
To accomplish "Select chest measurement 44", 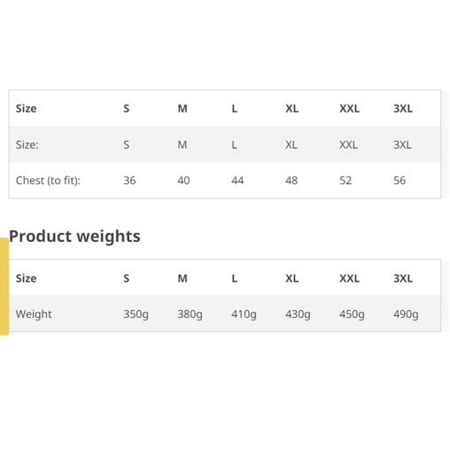I will (x=237, y=181).
